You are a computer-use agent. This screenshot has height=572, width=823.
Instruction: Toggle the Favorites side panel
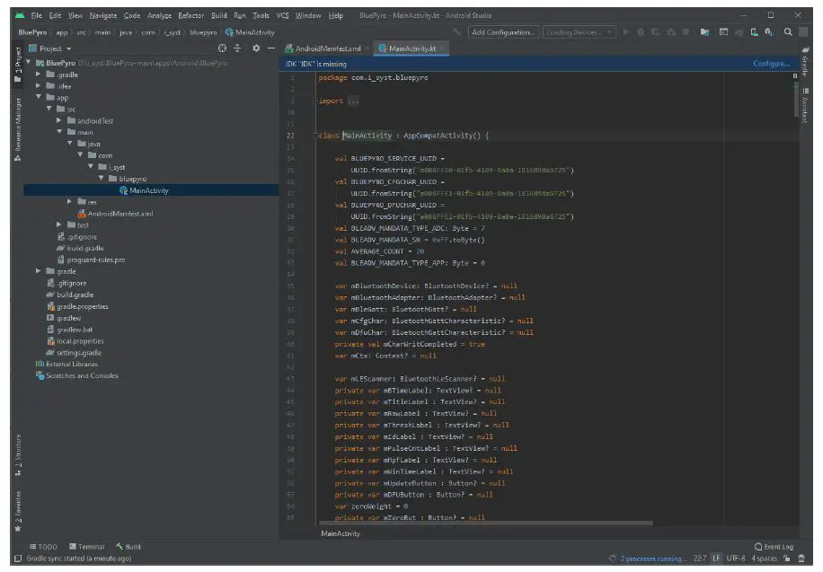click(x=17, y=507)
